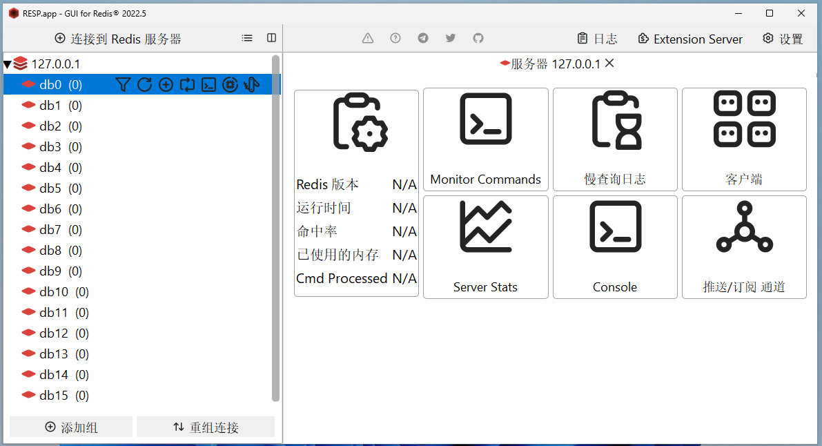The height and width of the screenshot is (446, 822).
Task: Collapse the 127.0.0.1 server tree
Action: [8, 65]
